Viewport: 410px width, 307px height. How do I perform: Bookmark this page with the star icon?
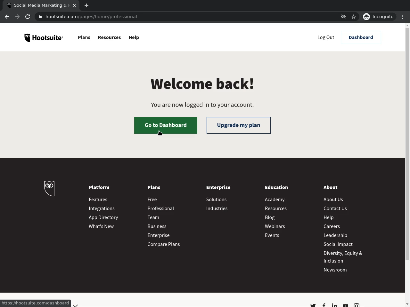(x=354, y=17)
